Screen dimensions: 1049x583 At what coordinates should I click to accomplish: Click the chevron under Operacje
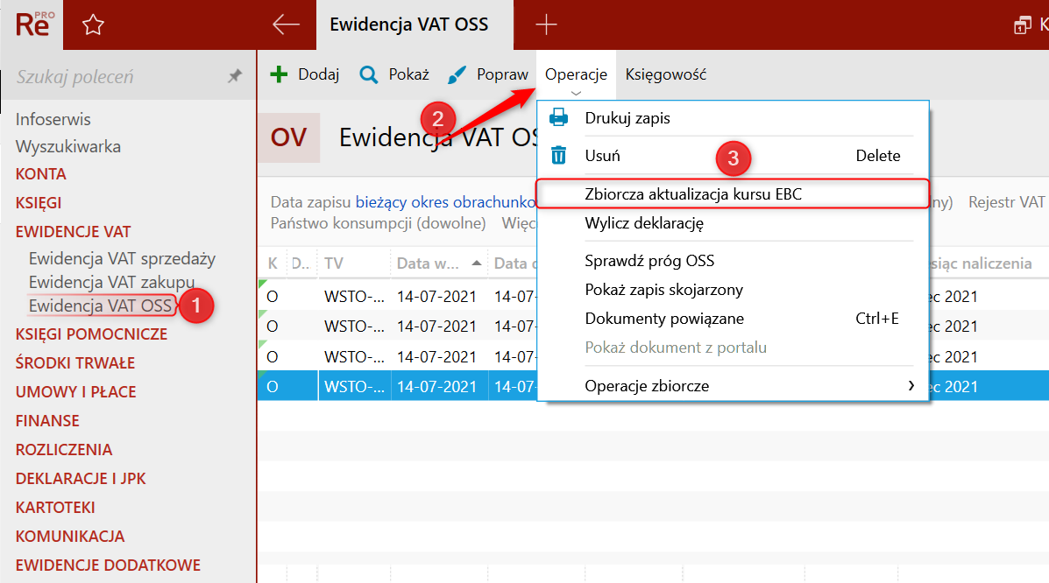pyautogui.click(x=576, y=93)
